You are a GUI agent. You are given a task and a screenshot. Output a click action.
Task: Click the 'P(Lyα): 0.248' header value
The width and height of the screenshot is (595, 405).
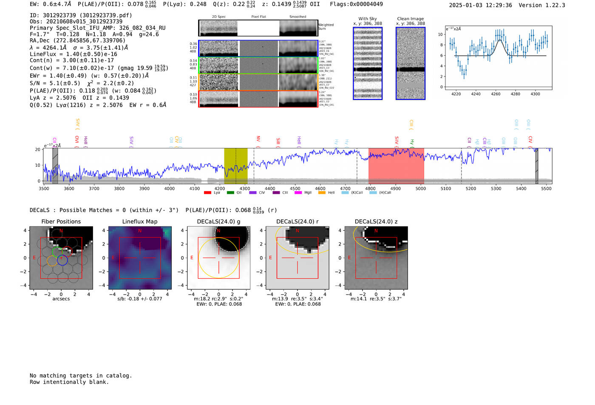tap(185, 4)
